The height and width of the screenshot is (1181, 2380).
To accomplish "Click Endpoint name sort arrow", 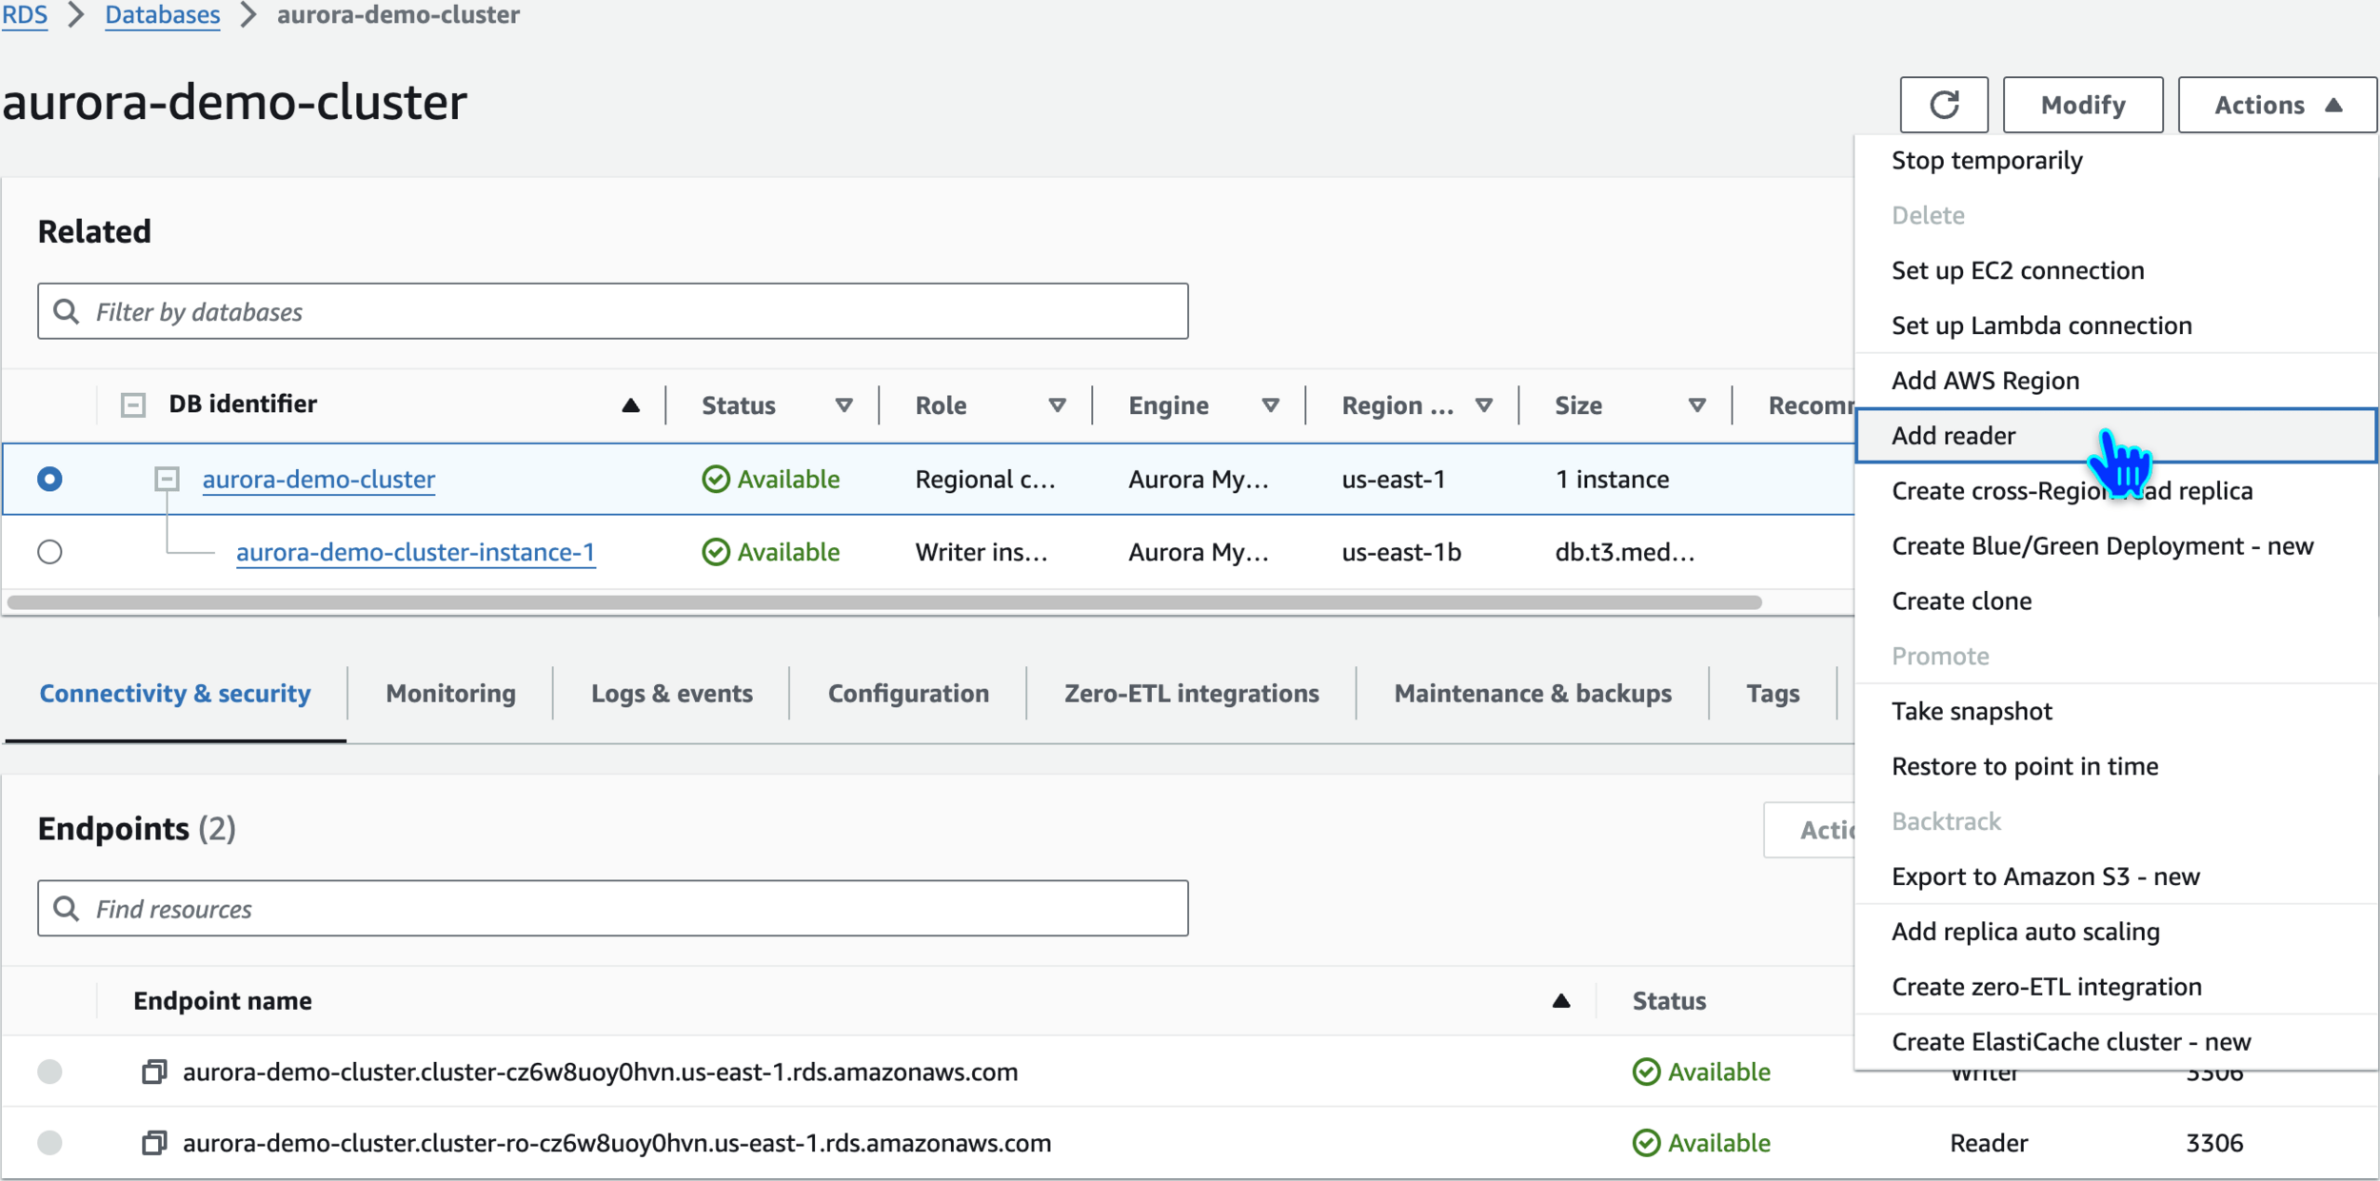I will coord(1561,1000).
